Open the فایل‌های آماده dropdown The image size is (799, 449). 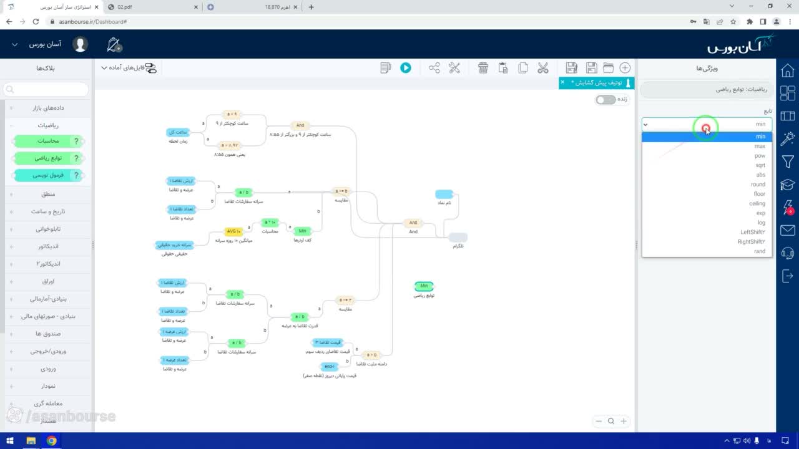click(x=129, y=67)
